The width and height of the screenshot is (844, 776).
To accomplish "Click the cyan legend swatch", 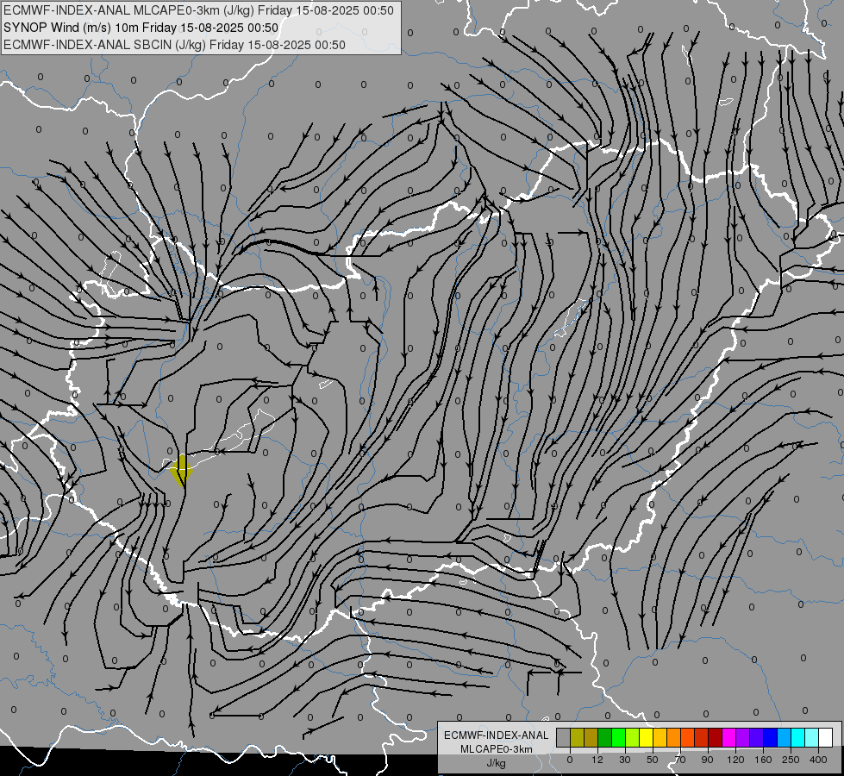I will point(797,737).
